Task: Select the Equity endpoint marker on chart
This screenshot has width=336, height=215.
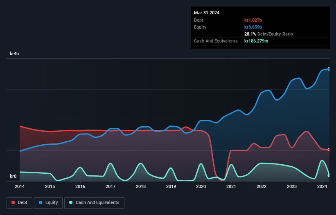Action: [x=329, y=69]
